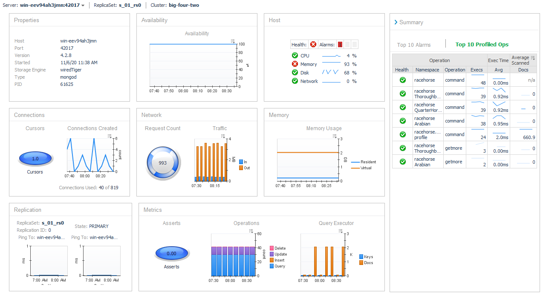
Task: Click the Asserts blue gauge indicator
Action: (171, 253)
